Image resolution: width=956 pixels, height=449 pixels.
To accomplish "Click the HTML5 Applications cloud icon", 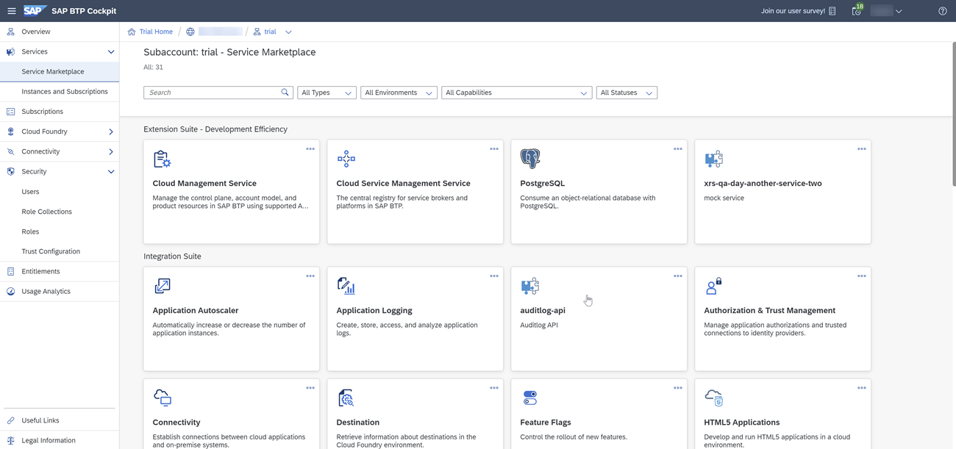I will point(713,398).
